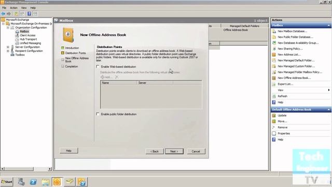The height and width of the screenshot is (187, 332).
Task: Open the Action menu
Action: click(14, 8)
